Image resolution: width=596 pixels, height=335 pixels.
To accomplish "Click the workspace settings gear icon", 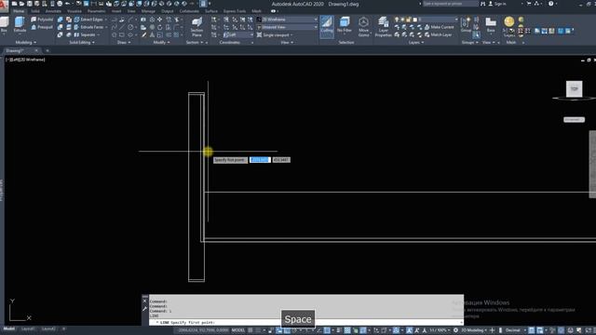I will pyautogui.click(x=455, y=330).
